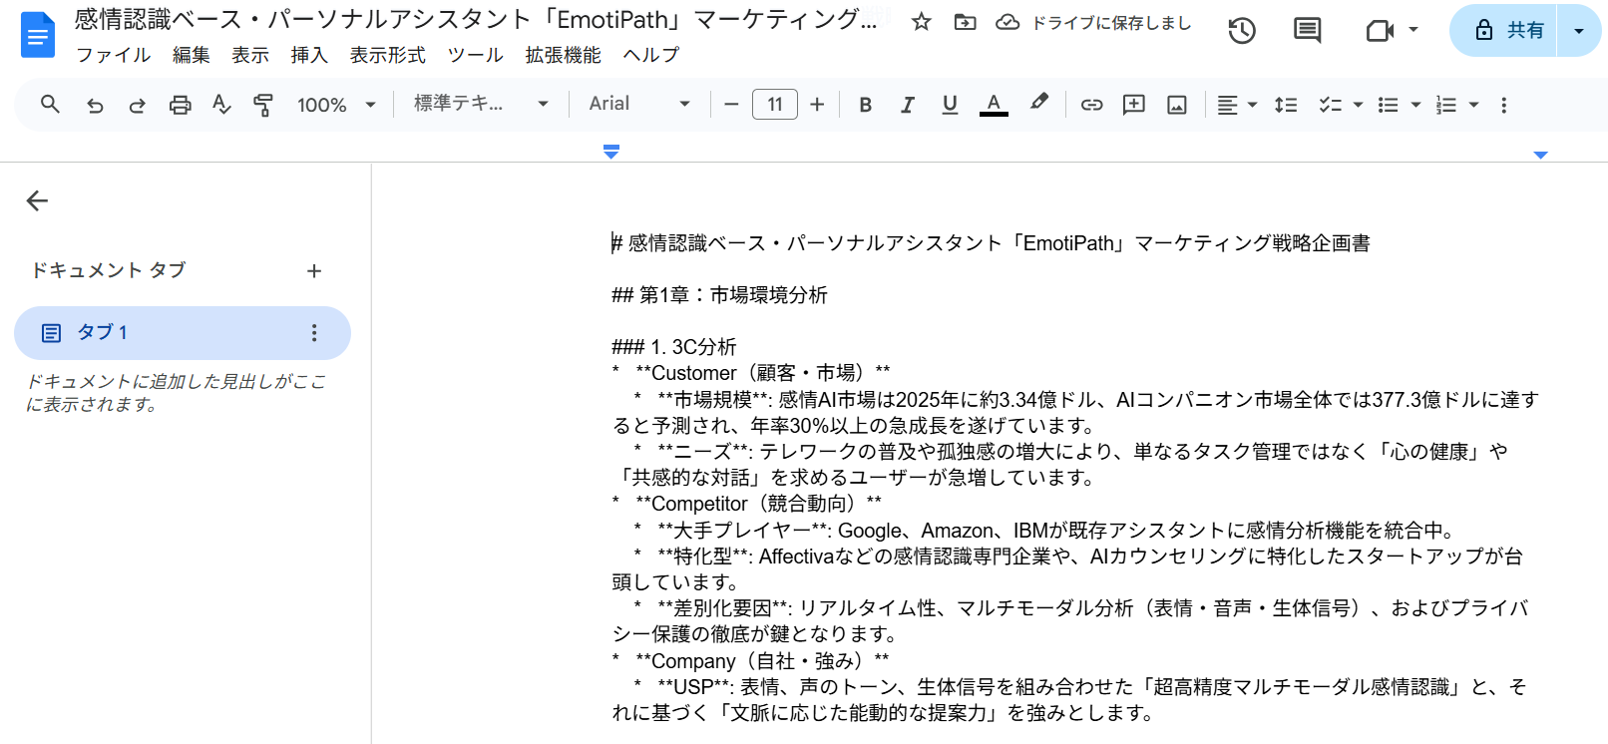Viewport: 1608px width, 744px height.
Task: Decrease the font size
Action: [731, 105]
